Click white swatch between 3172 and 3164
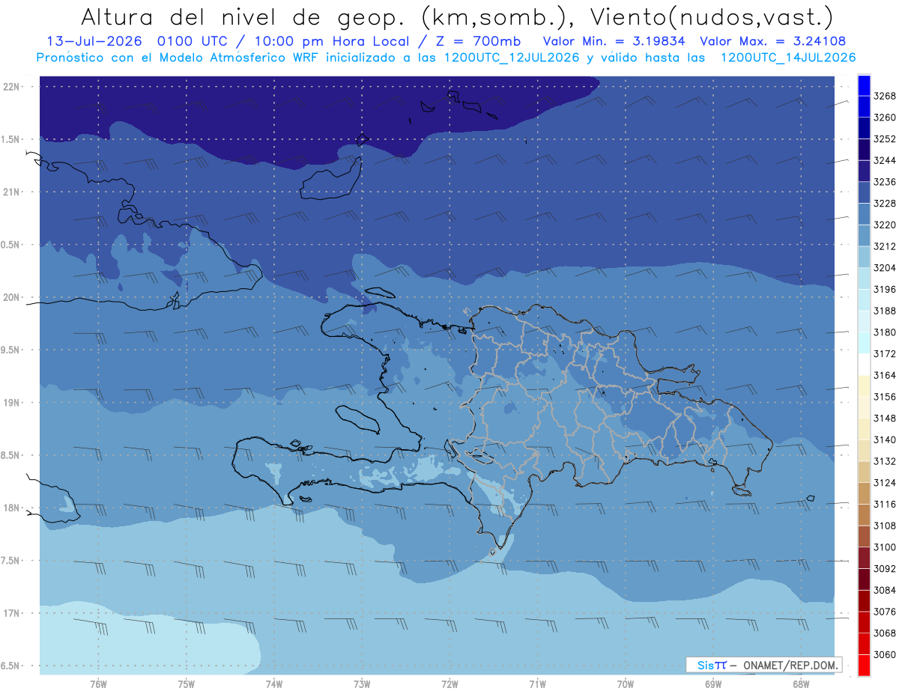The width and height of the screenshot is (899, 694). click(864, 365)
